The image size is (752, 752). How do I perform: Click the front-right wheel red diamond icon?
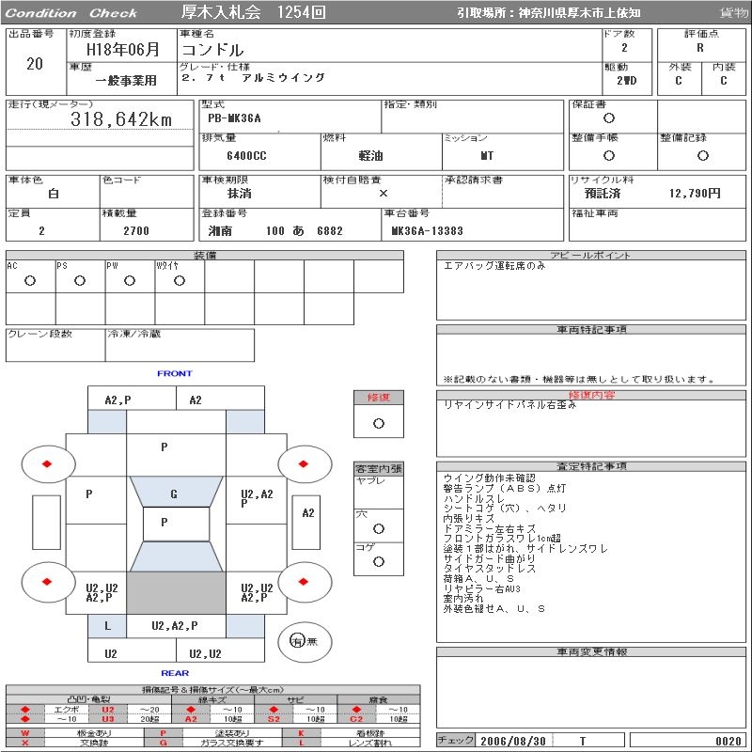point(304,463)
